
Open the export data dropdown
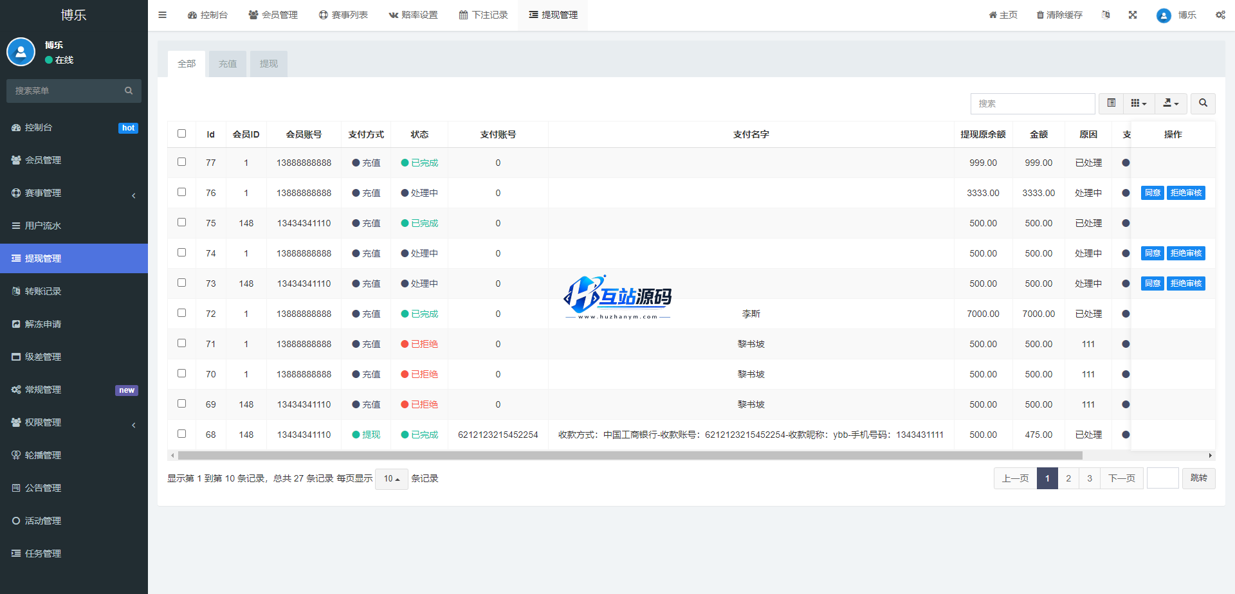click(1171, 104)
